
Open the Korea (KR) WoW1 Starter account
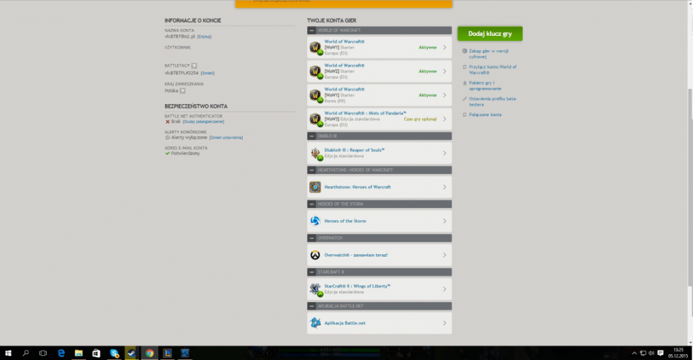coord(379,95)
